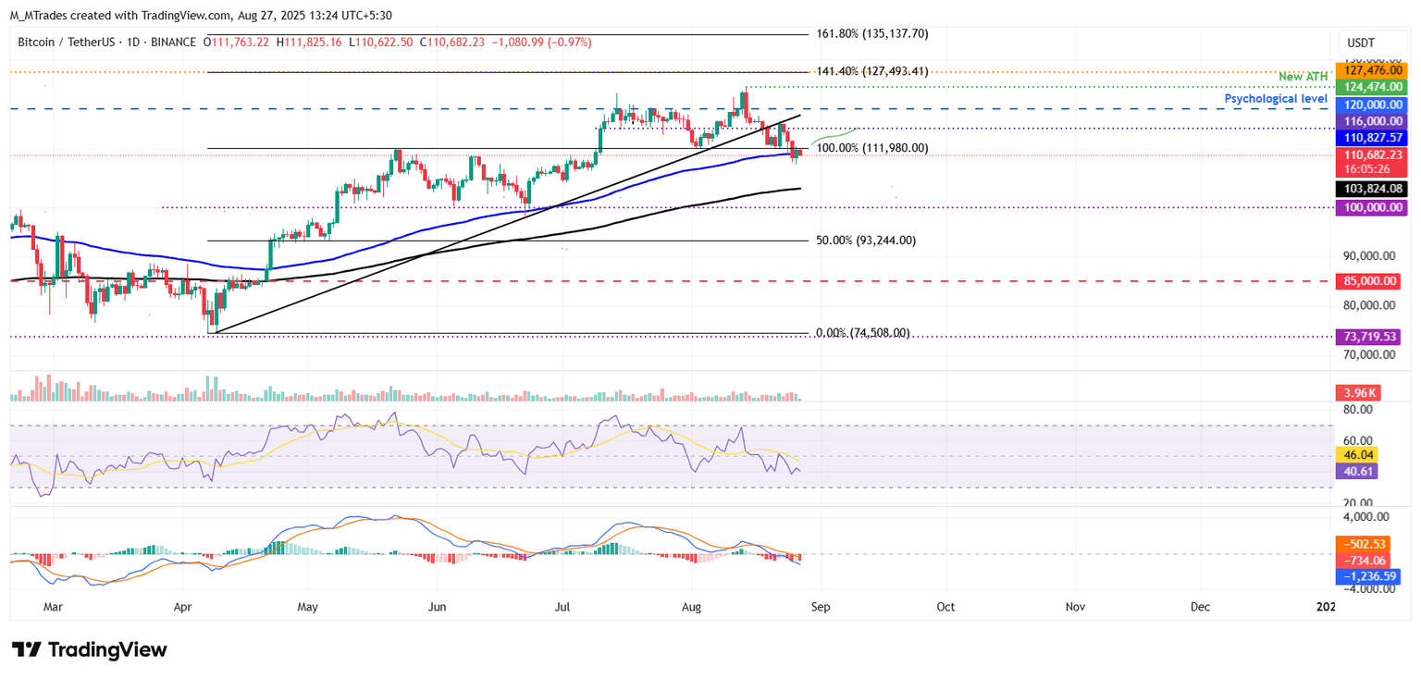Click the Psychological level blue text annotation
The image size is (1421, 679).
[1276, 98]
